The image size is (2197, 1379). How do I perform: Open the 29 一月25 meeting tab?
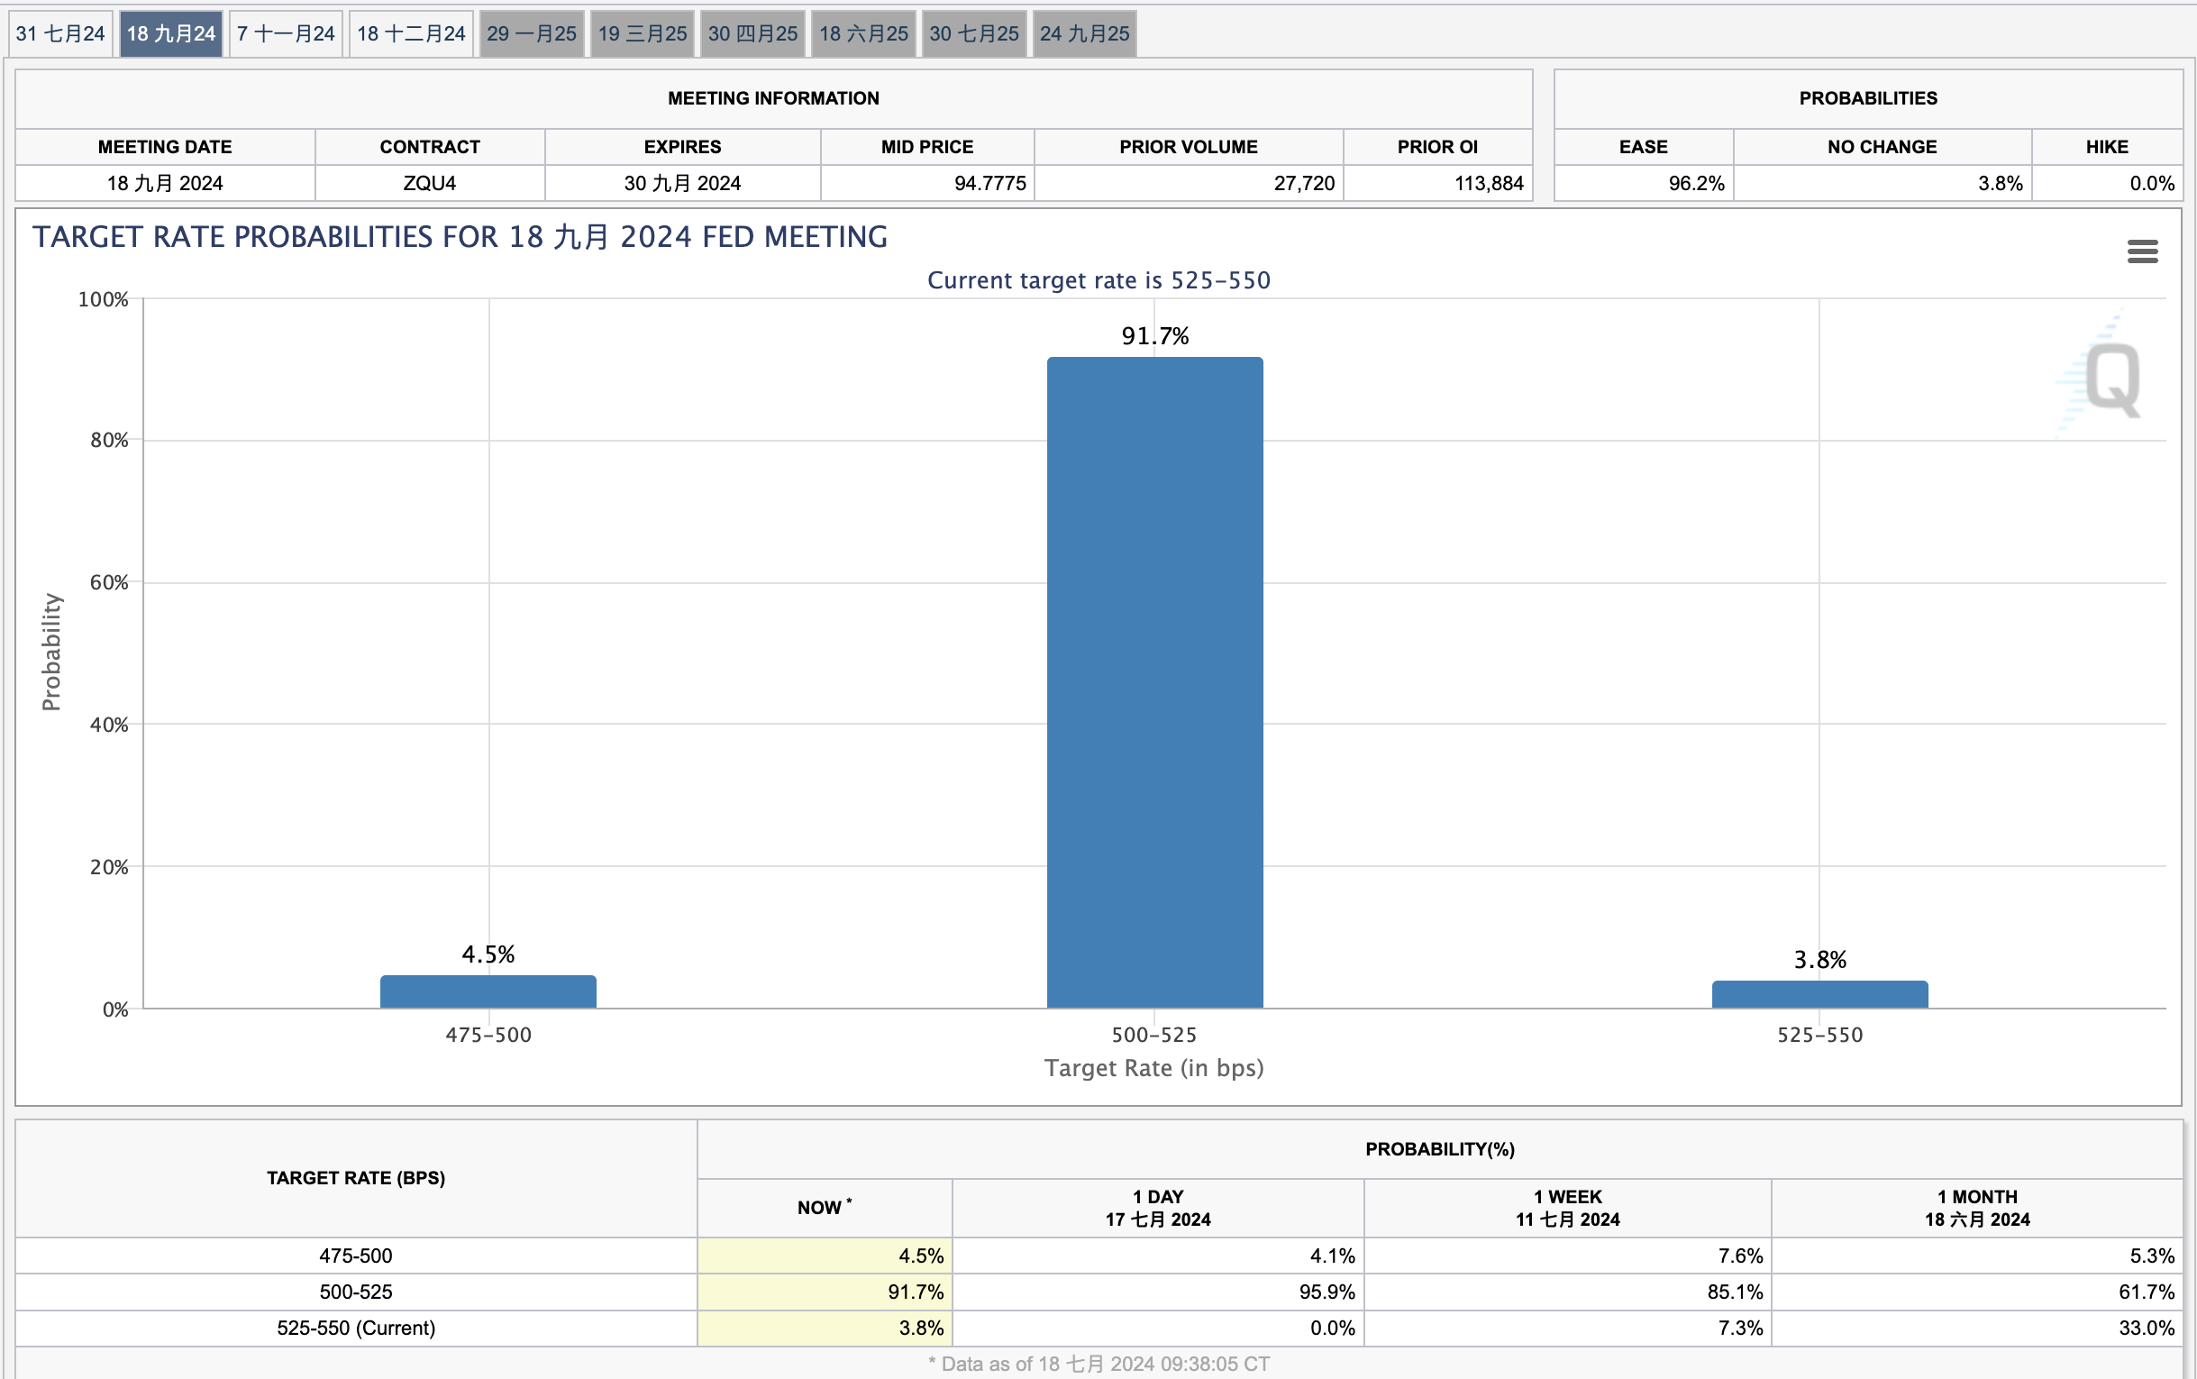point(532,33)
